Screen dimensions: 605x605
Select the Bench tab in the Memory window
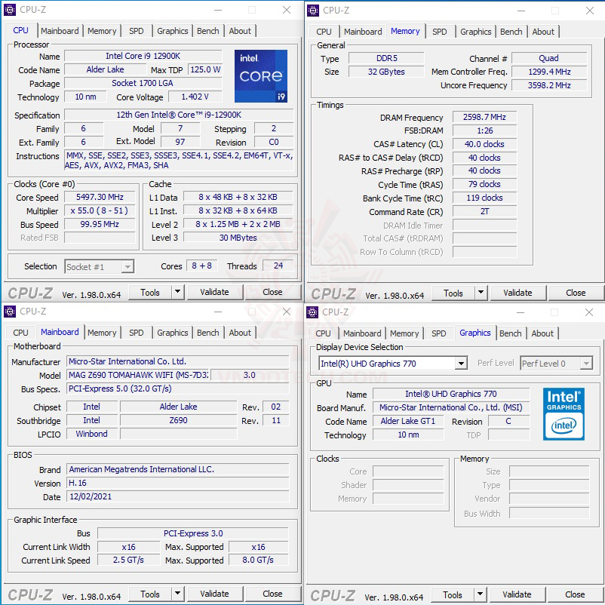[x=511, y=32]
